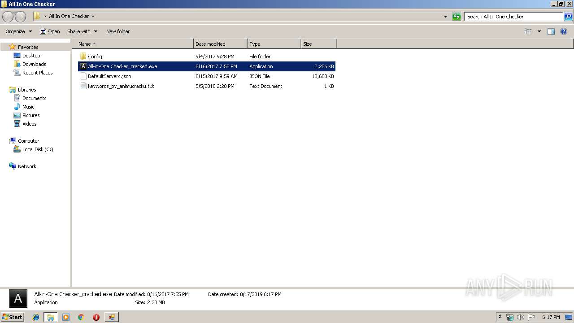
Task: Open the Pictures library
Action: coord(31,115)
